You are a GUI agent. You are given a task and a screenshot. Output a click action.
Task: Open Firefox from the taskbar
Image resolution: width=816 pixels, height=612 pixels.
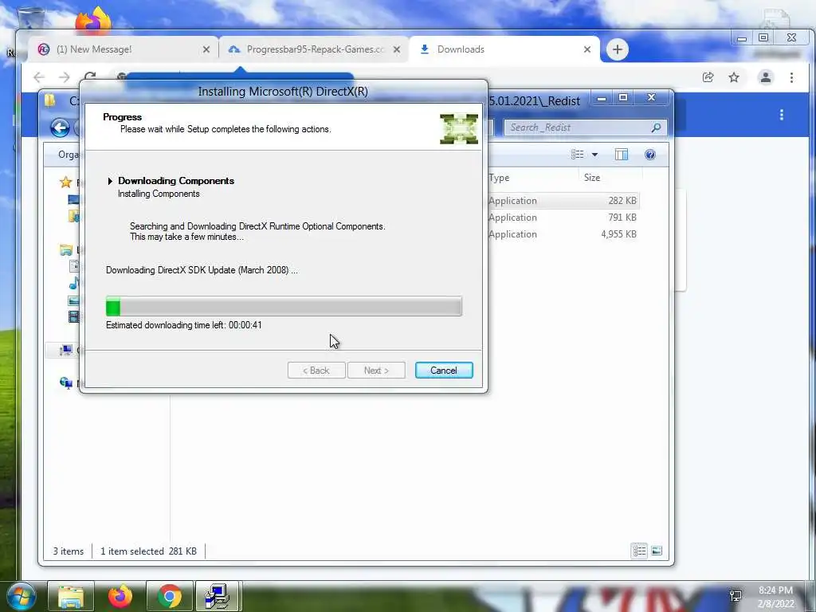pyautogui.click(x=120, y=596)
